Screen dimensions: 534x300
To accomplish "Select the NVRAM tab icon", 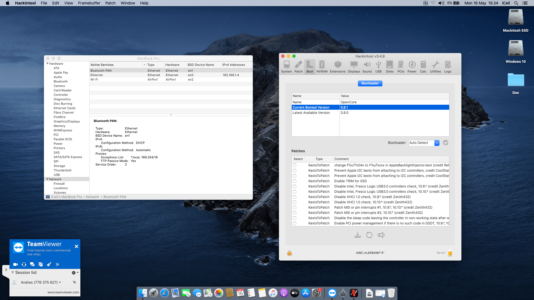I will 322,66.
